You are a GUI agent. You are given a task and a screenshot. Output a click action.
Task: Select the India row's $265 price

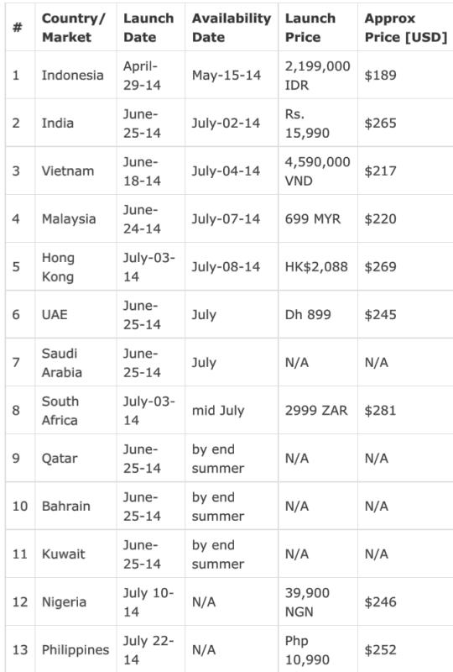pyautogui.click(x=380, y=123)
